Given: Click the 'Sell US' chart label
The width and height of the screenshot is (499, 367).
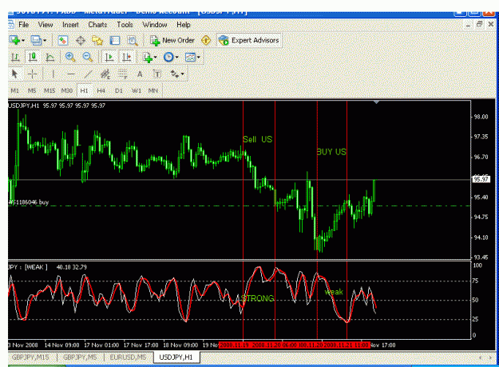Looking at the screenshot, I should [x=257, y=139].
